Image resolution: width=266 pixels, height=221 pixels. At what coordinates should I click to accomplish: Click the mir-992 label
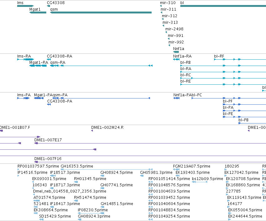coord(176,42)
